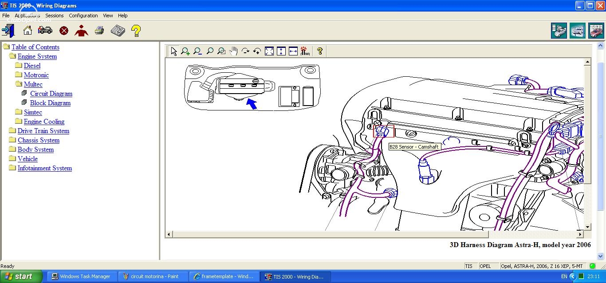Image resolution: width=606 pixels, height=283 pixels.
Task: Click the diagram vertical scrollbar down arrow
Action: (x=587, y=227)
